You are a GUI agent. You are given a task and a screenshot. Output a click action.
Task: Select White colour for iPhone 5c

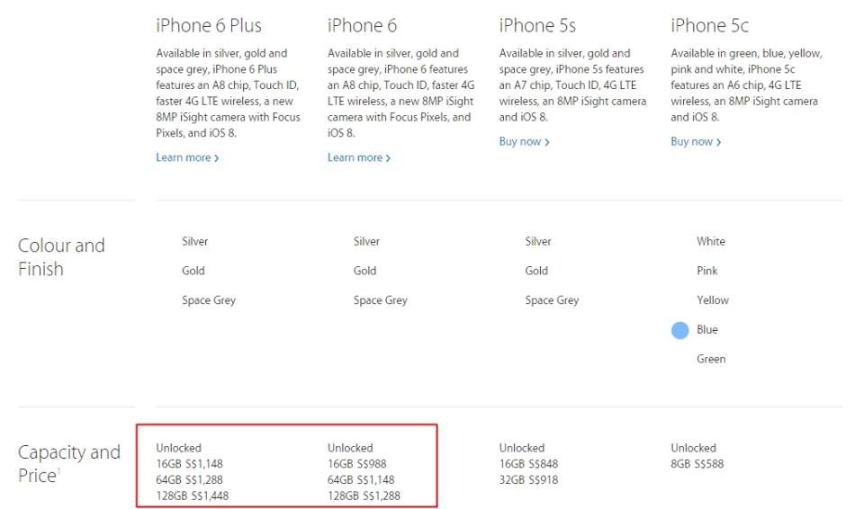(x=711, y=241)
